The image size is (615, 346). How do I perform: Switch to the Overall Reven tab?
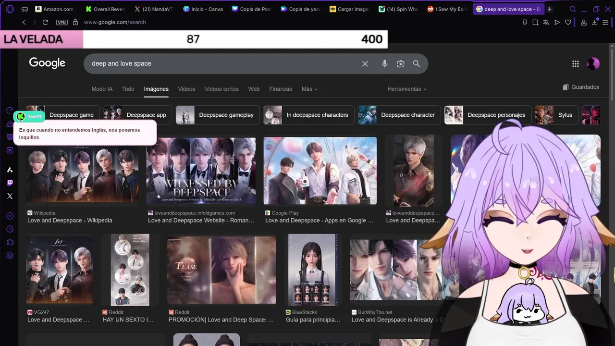click(106, 9)
